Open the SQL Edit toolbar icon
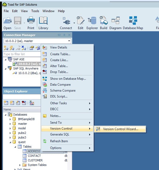 [81, 20]
